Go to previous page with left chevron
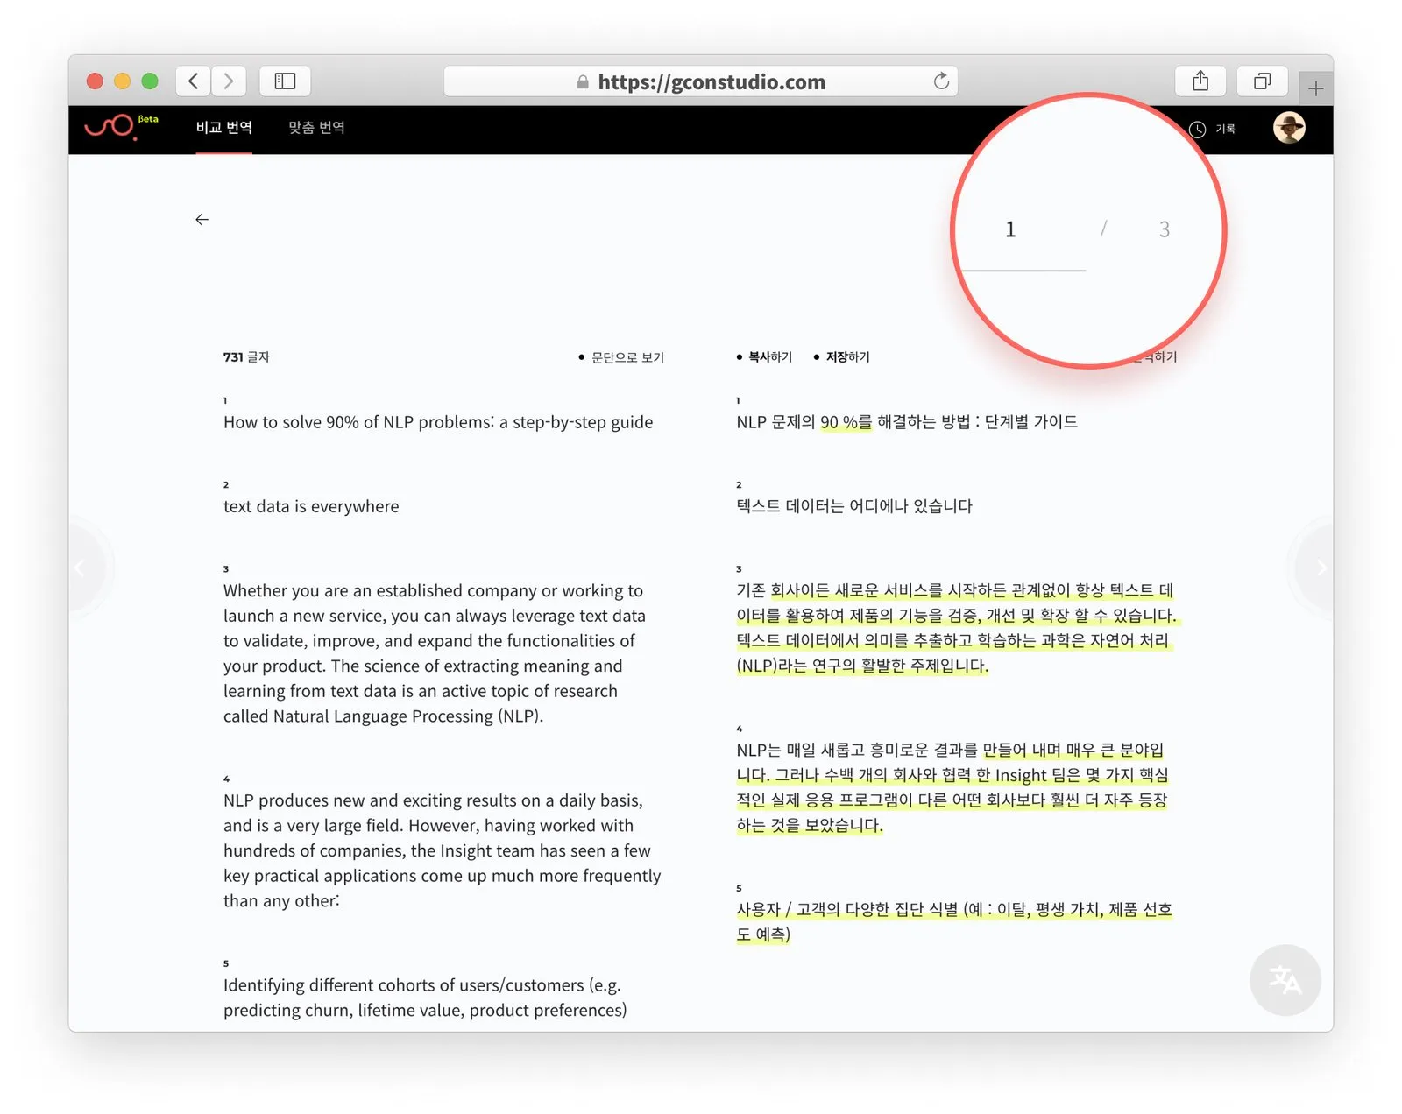 coord(80,568)
